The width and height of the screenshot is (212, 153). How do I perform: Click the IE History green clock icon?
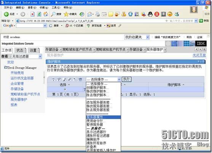coord(82,14)
